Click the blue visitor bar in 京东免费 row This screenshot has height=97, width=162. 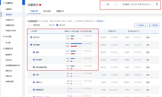(x=76, y=43)
